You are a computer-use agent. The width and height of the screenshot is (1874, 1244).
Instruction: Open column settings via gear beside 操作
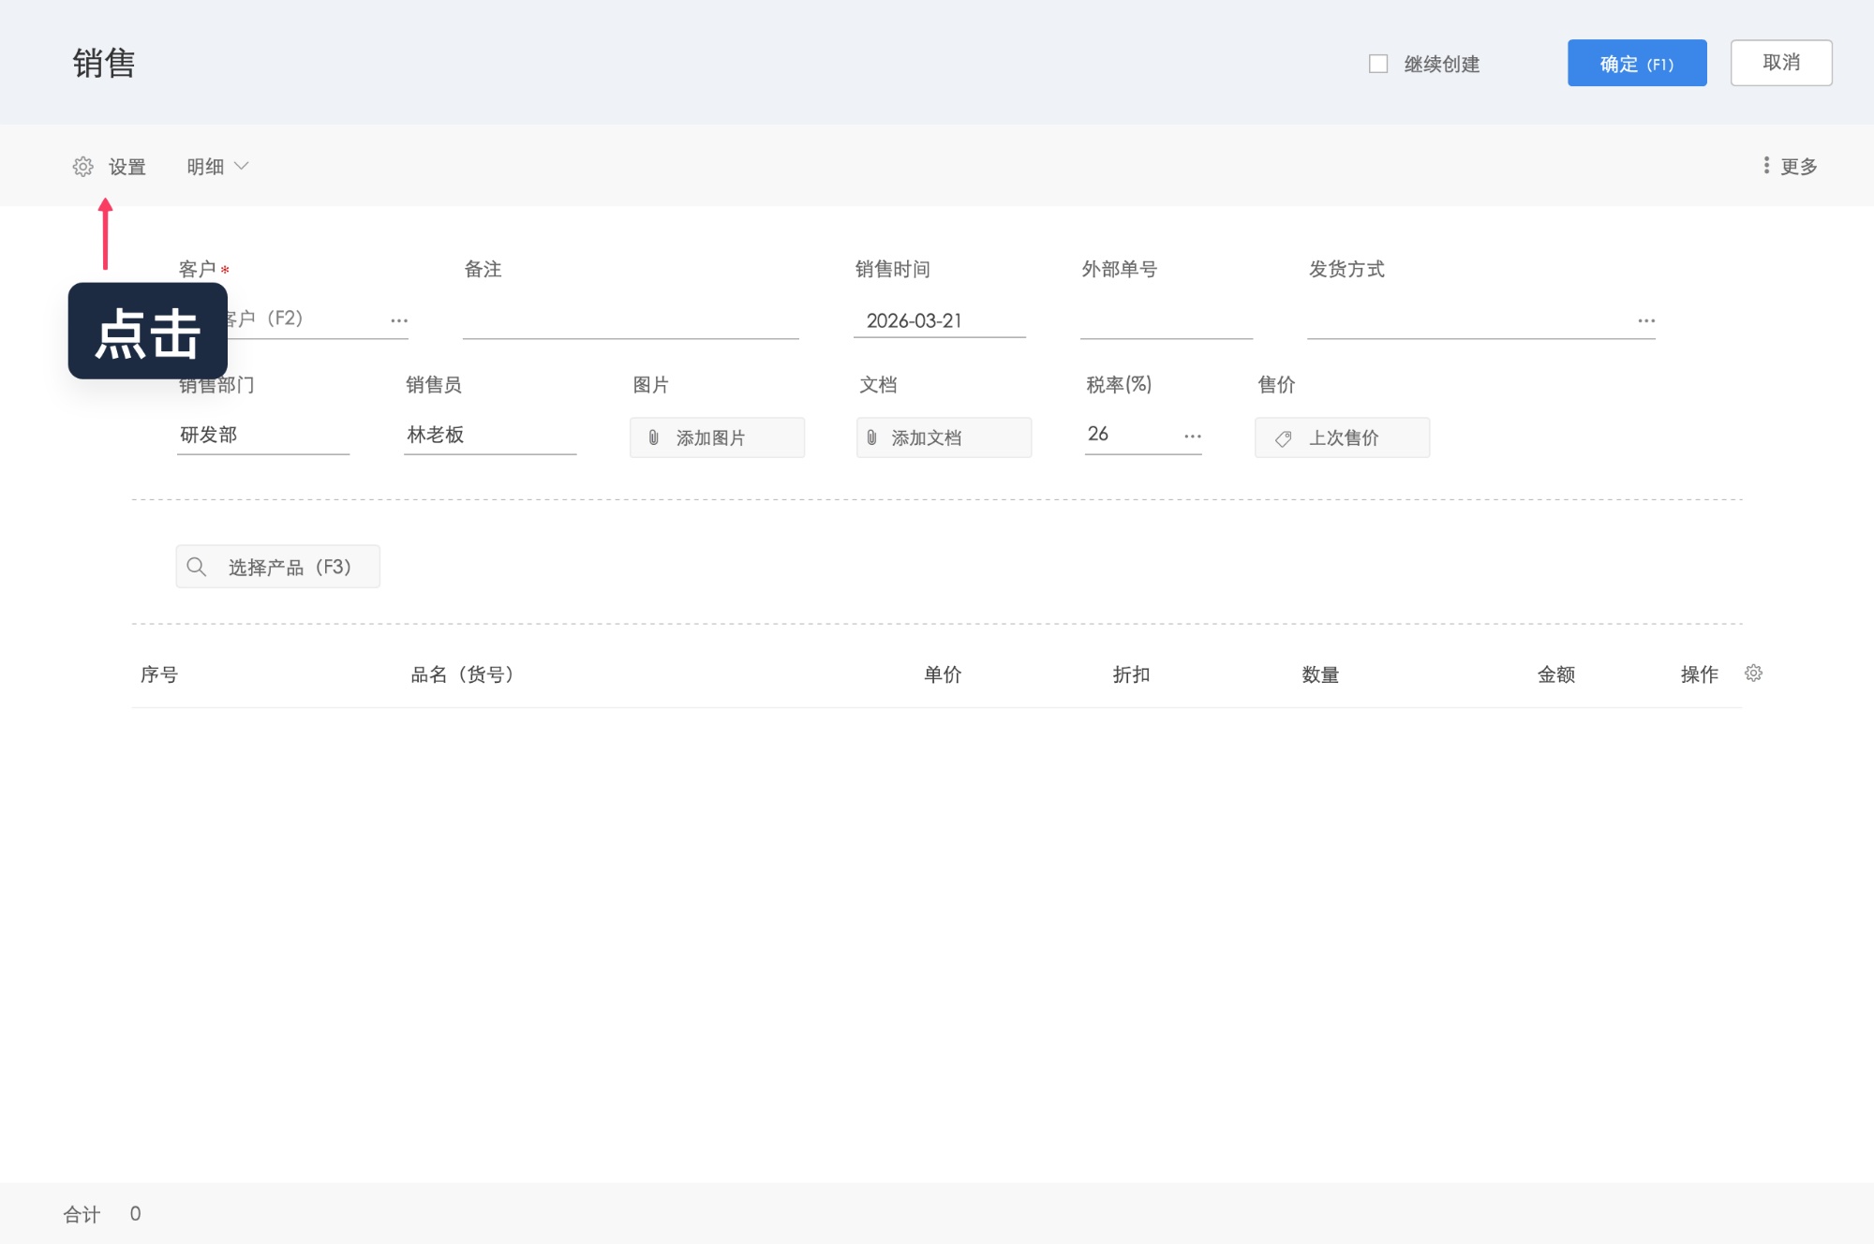coord(1753,673)
